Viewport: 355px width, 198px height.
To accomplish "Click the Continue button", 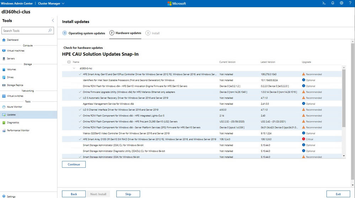I will point(74,164).
